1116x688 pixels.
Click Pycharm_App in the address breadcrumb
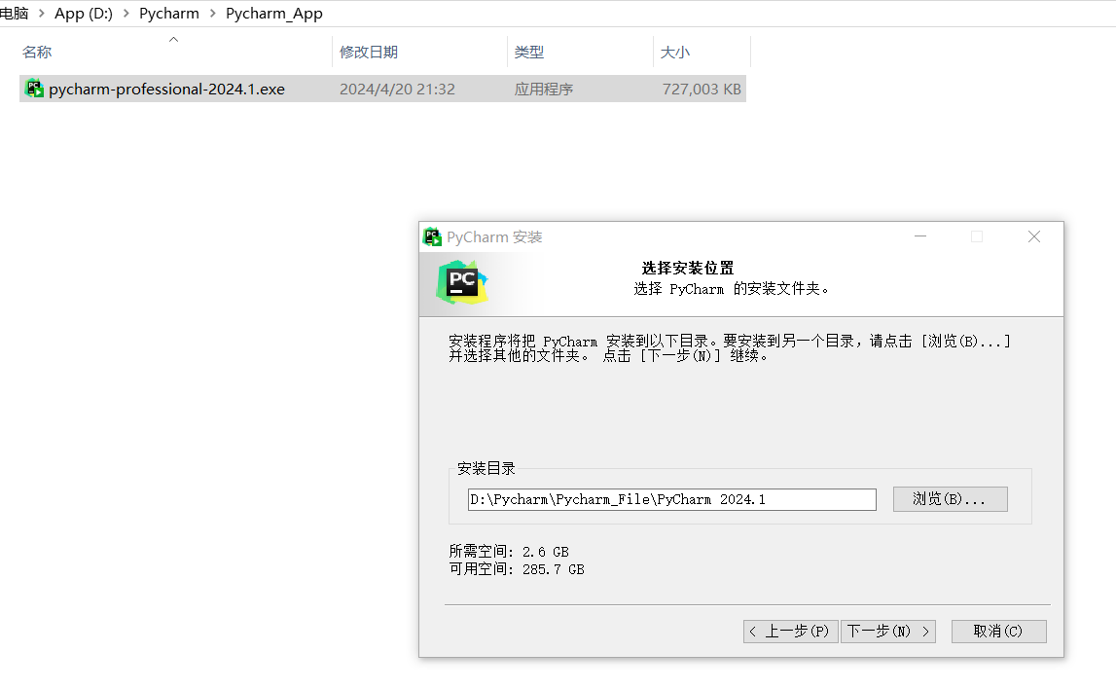tap(274, 13)
